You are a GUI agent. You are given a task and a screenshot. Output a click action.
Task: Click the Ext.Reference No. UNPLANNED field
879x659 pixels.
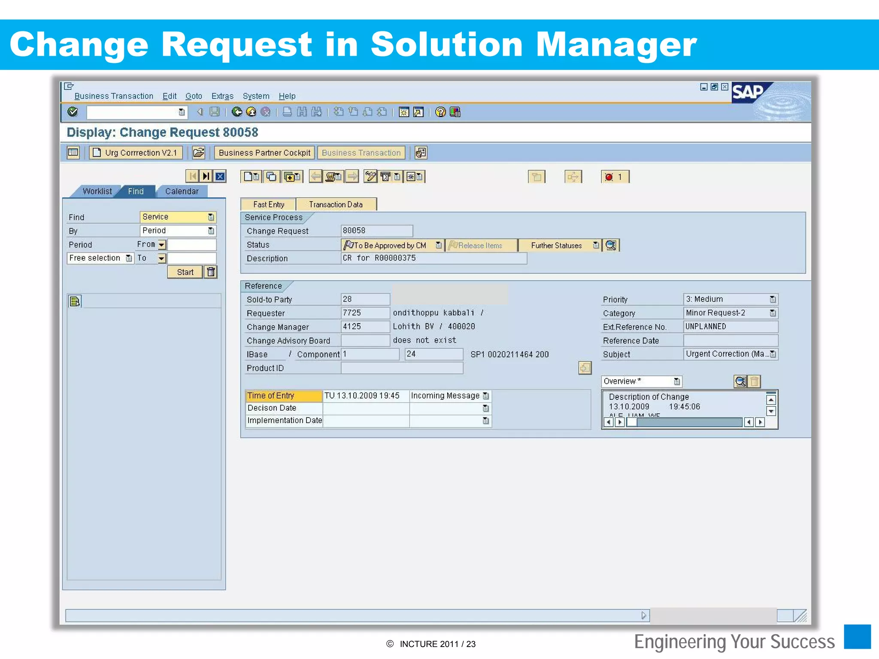pyautogui.click(x=730, y=326)
